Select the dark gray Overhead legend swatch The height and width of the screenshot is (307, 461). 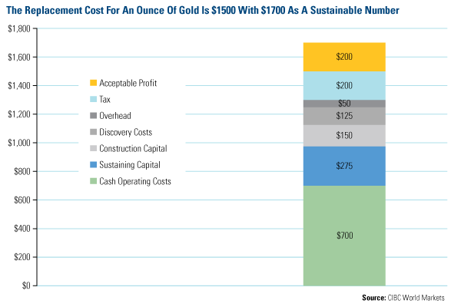click(93, 115)
